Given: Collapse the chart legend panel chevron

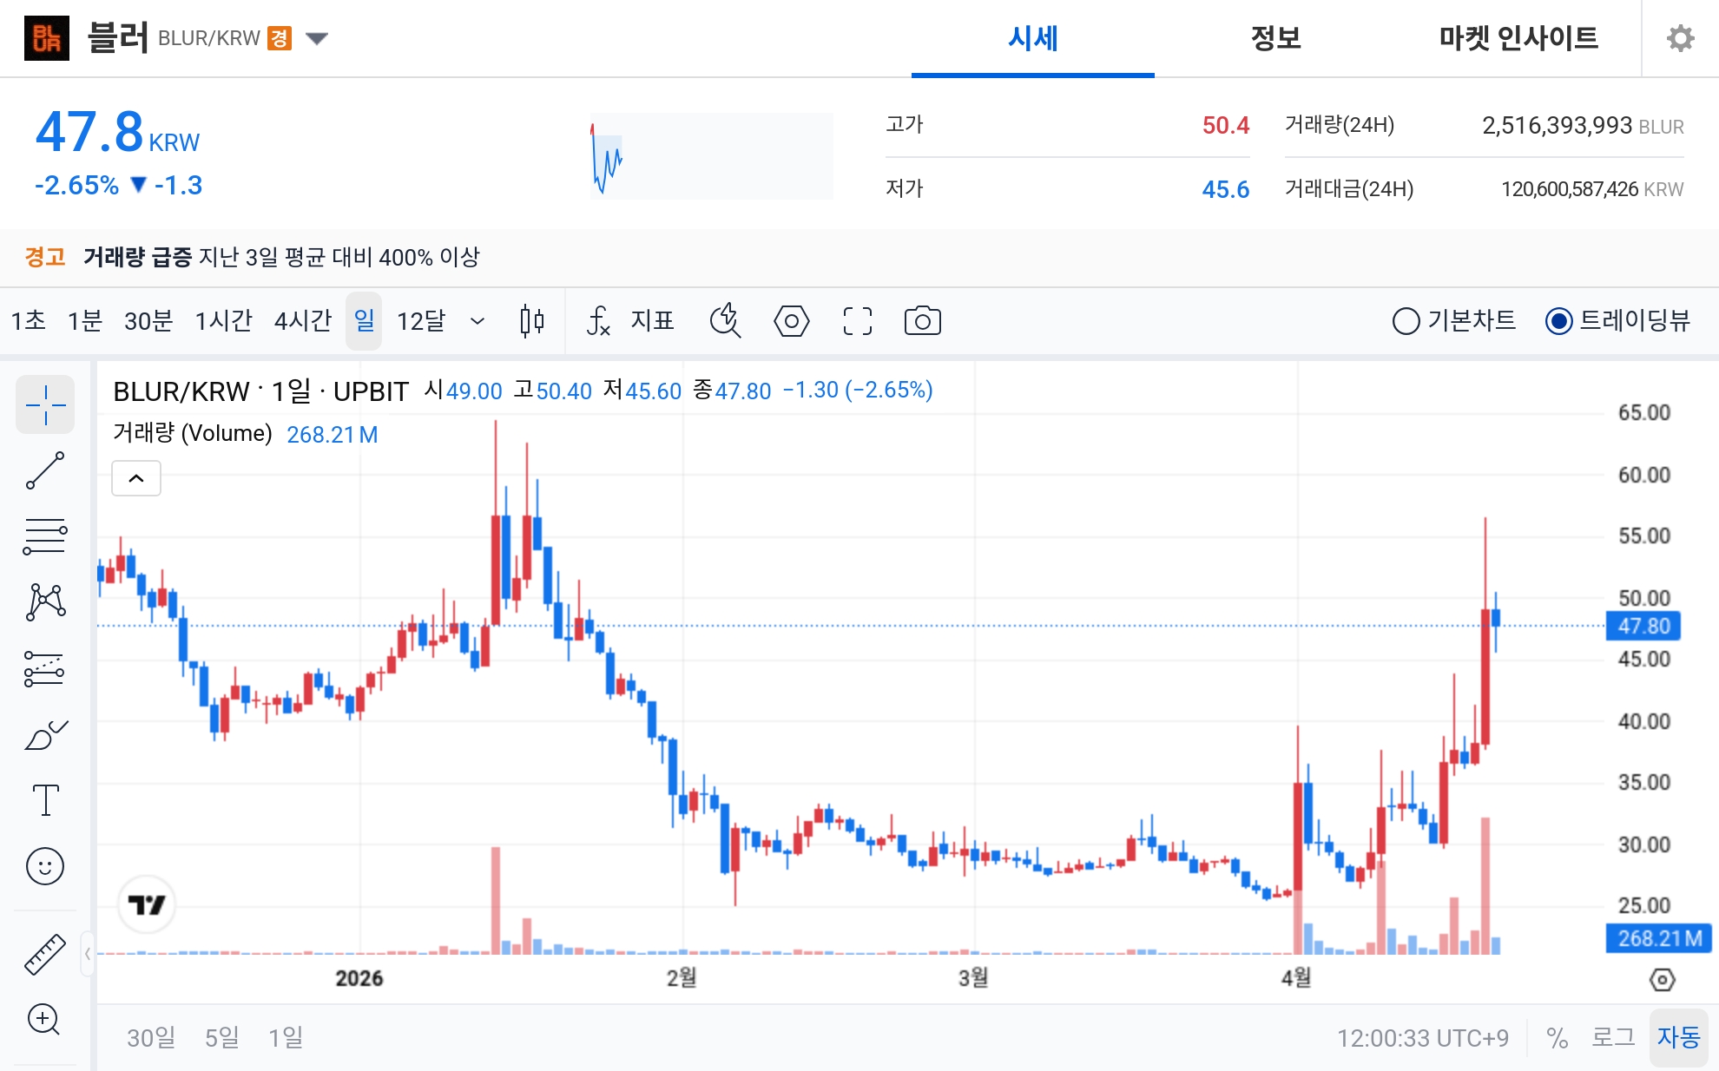Looking at the screenshot, I should pyautogui.click(x=135, y=478).
